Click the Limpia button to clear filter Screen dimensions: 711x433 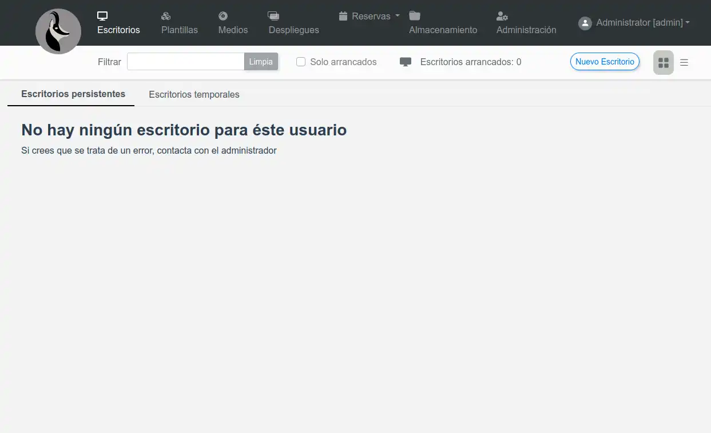coord(261,62)
